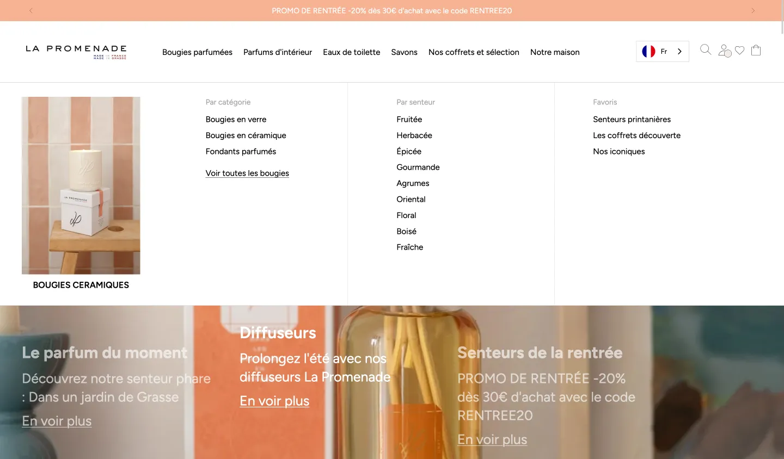Select Bougies en céramique category
The height and width of the screenshot is (459, 784).
coord(246,135)
